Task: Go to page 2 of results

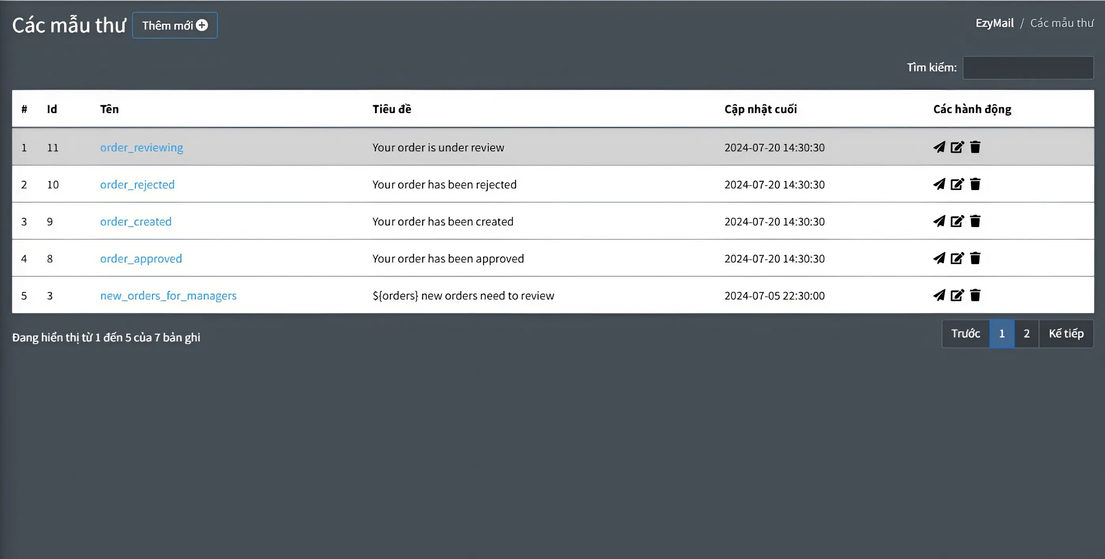Action: pyautogui.click(x=1026, y=333)
